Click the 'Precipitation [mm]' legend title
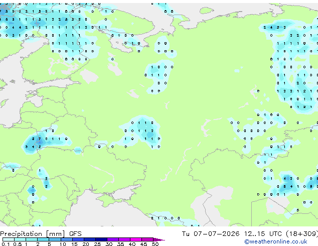 click(x=33, y=234)
